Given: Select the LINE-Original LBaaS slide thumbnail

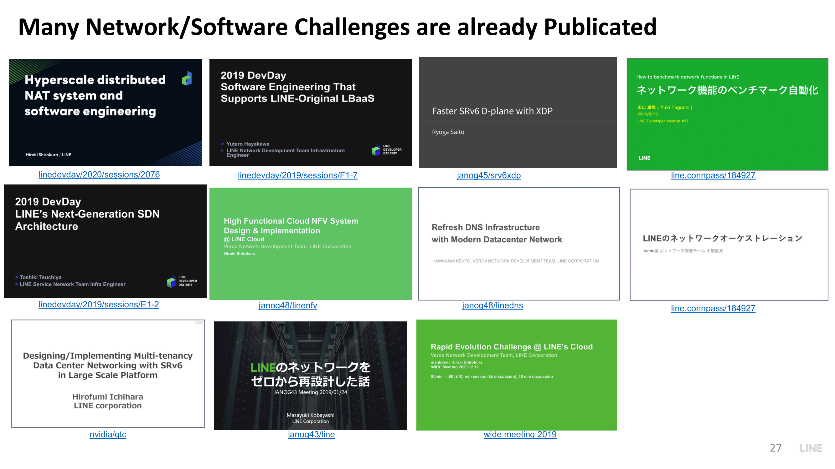Looking at the screenshot, I should (311, 112).
